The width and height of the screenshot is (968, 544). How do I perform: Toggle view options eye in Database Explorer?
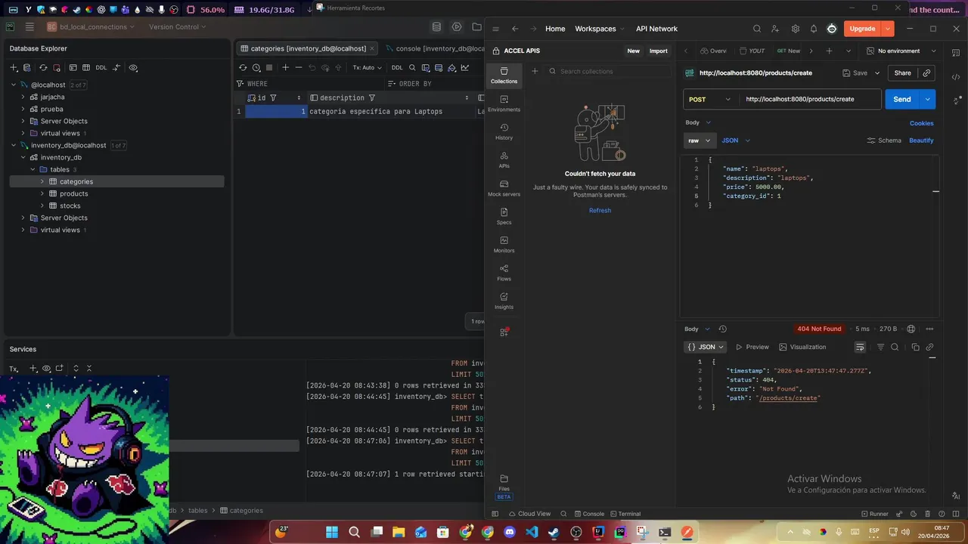pos(133,67)
